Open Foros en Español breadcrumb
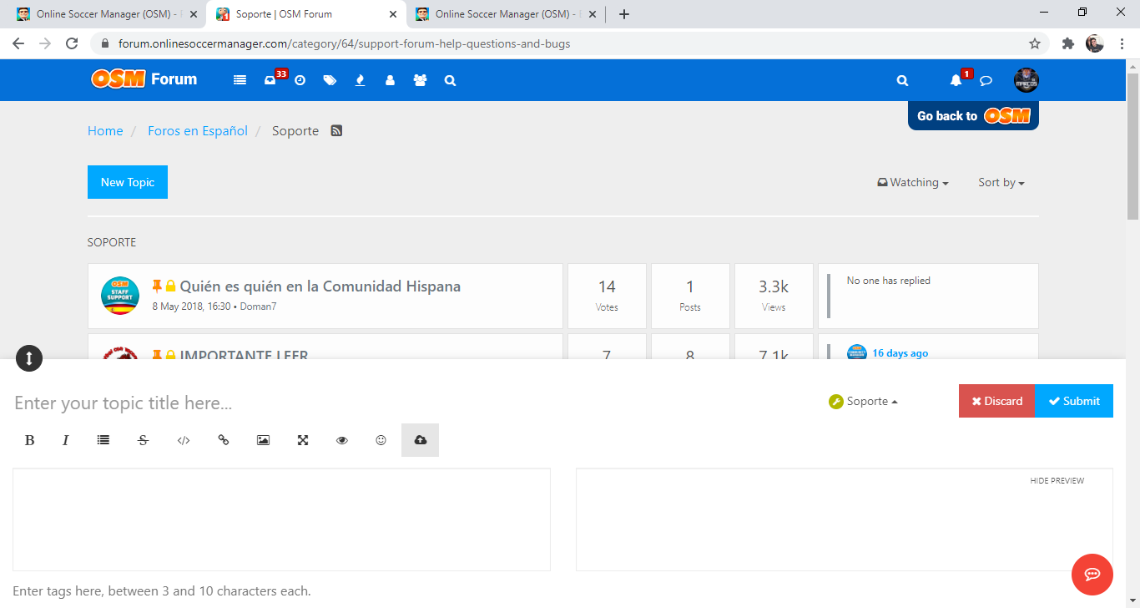 coord(198,130)
